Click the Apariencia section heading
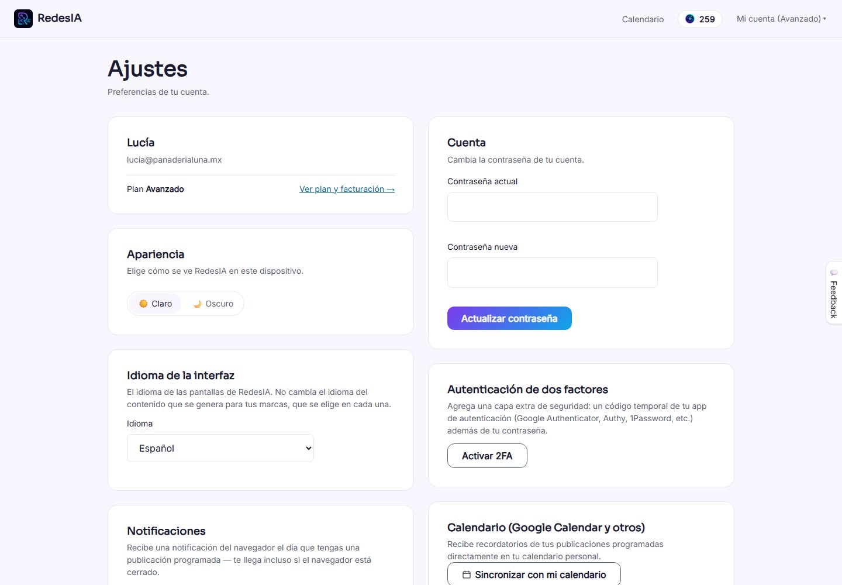Viewport: 842px width, 585px height. tap(156, 254)
